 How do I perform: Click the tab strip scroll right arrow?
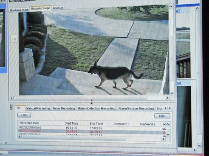[x=170, y=108]
